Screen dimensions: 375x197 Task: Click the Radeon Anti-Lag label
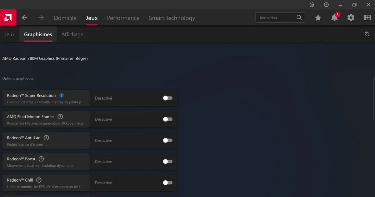(24, 138)
